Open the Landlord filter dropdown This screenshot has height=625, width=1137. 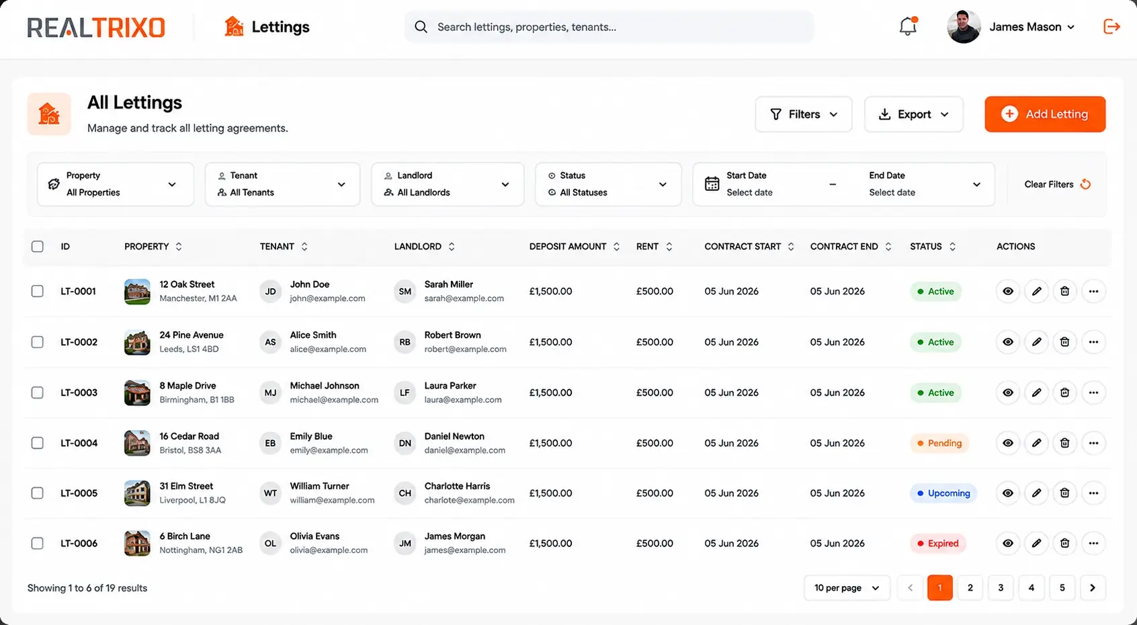tap(448, 184)
